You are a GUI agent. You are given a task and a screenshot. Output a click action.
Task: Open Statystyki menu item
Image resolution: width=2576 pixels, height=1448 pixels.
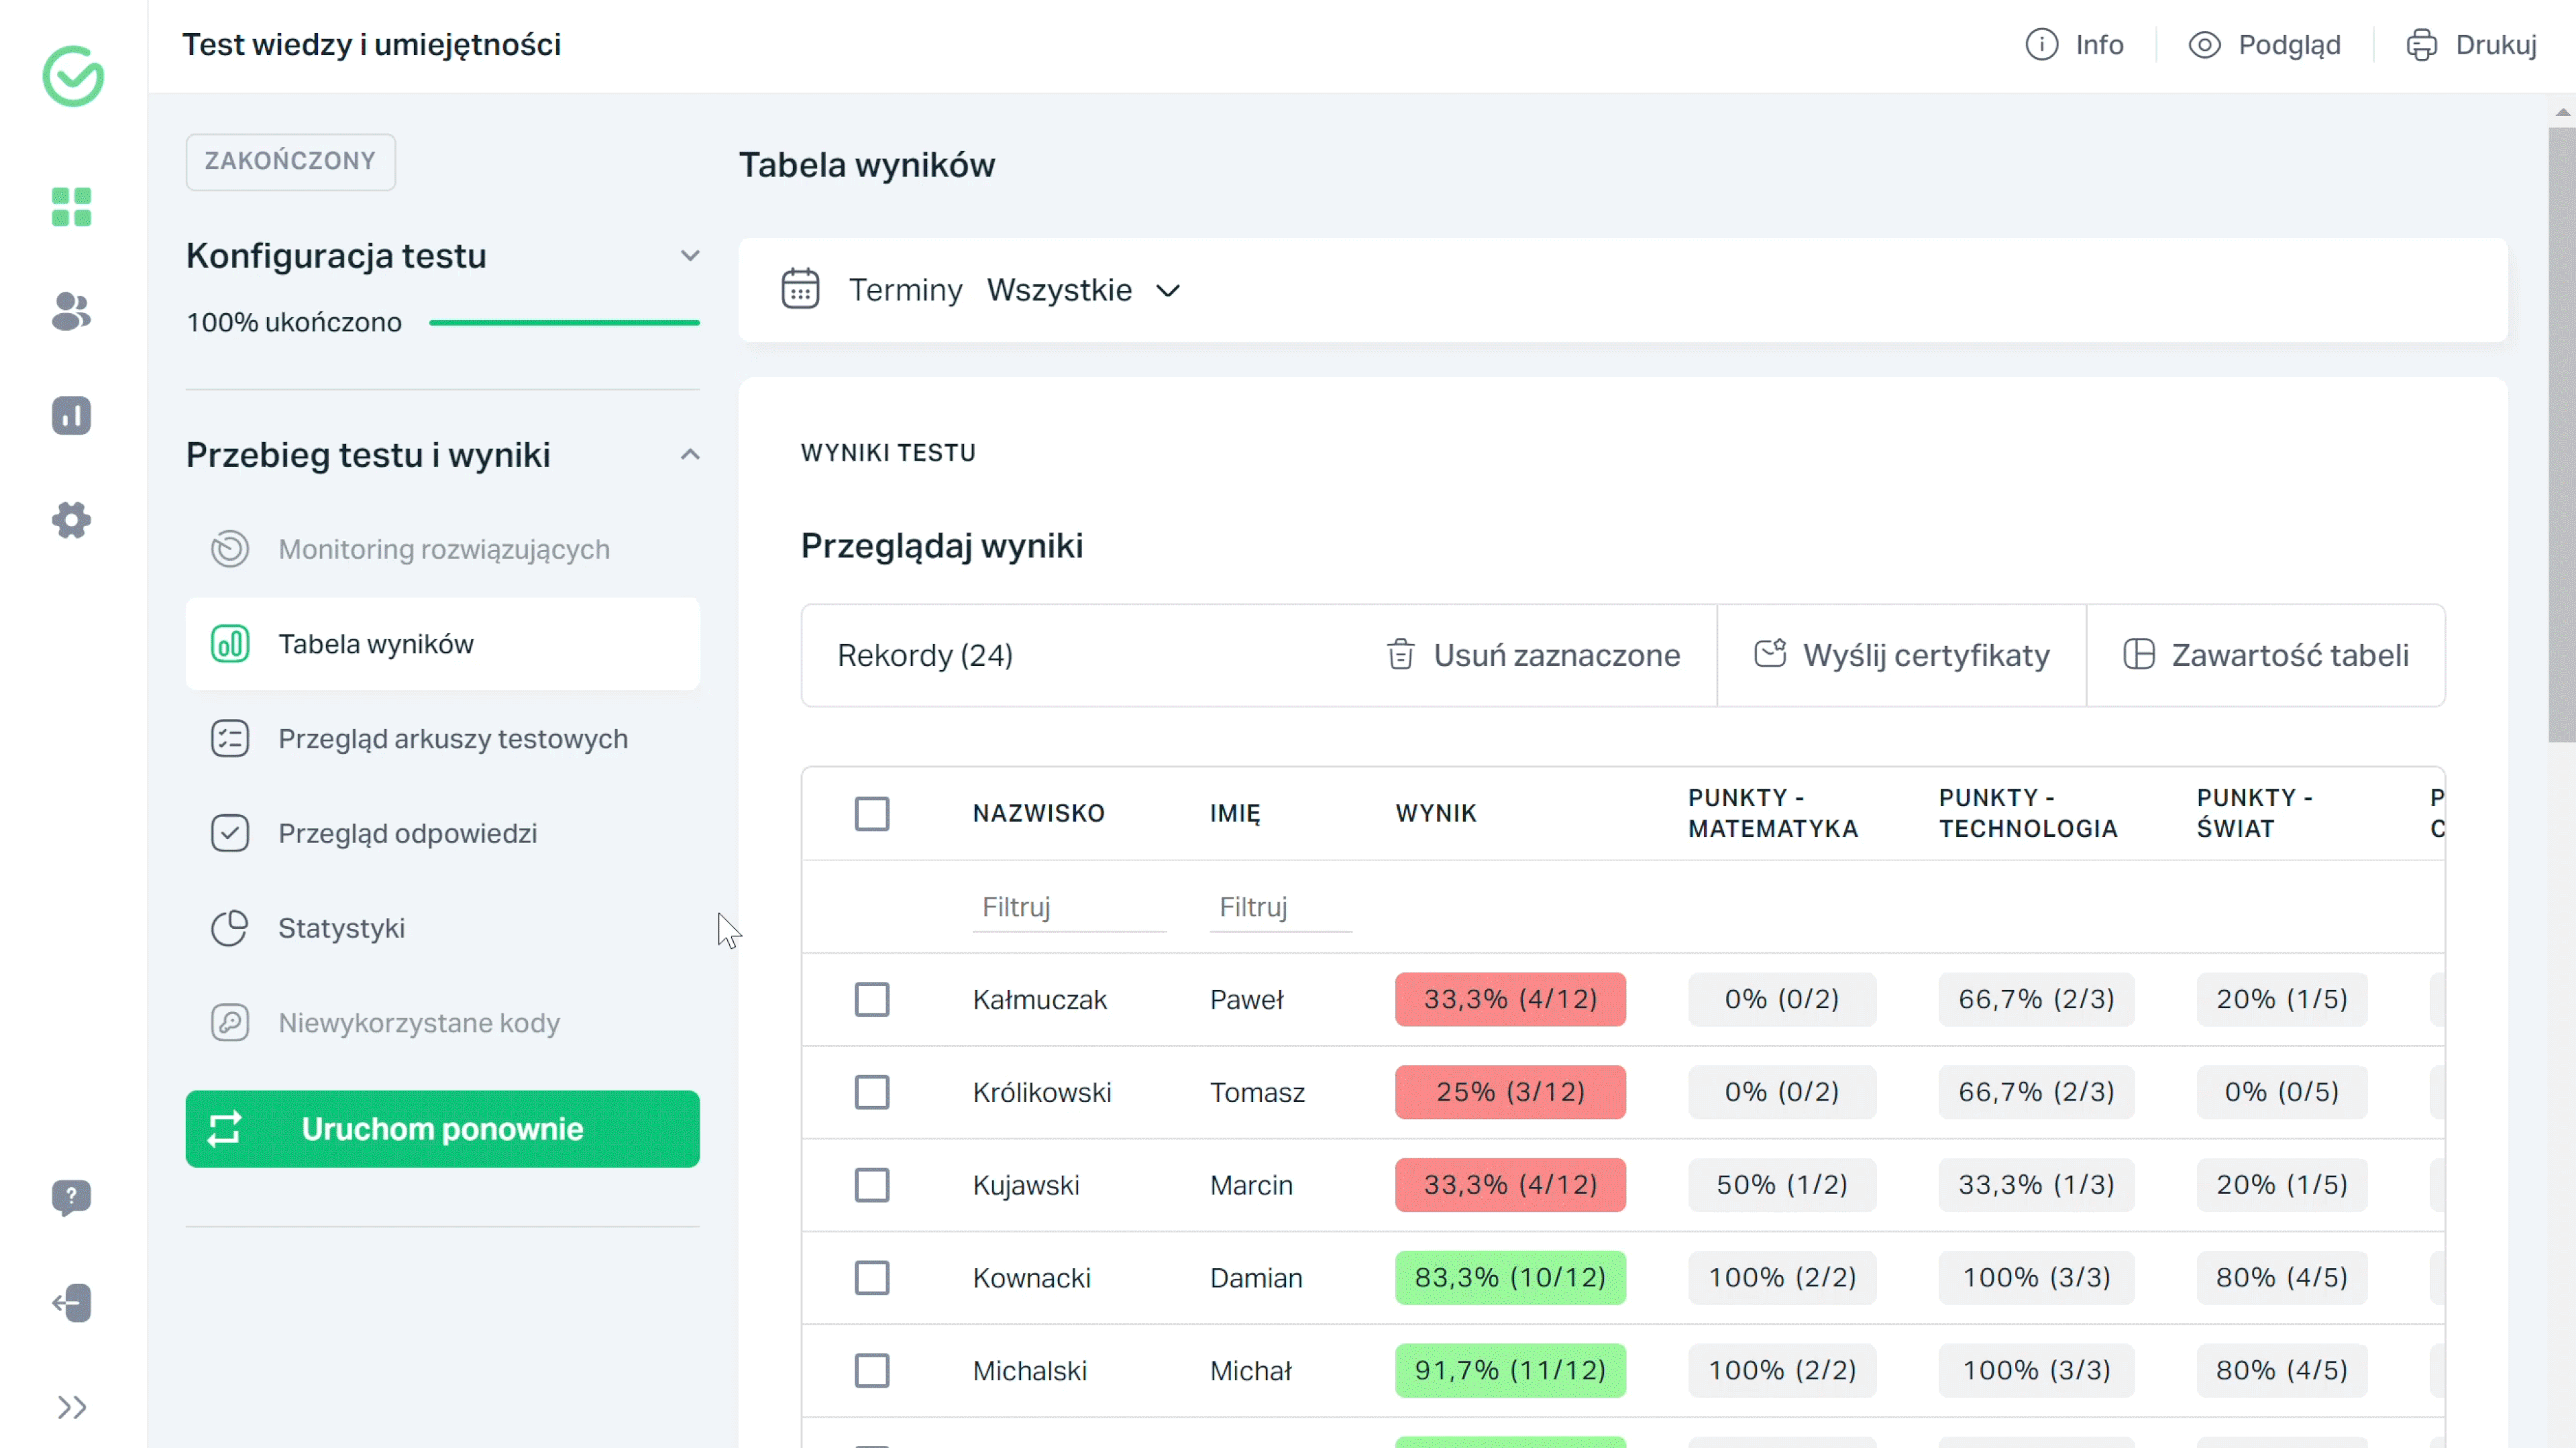click(443, 928)
